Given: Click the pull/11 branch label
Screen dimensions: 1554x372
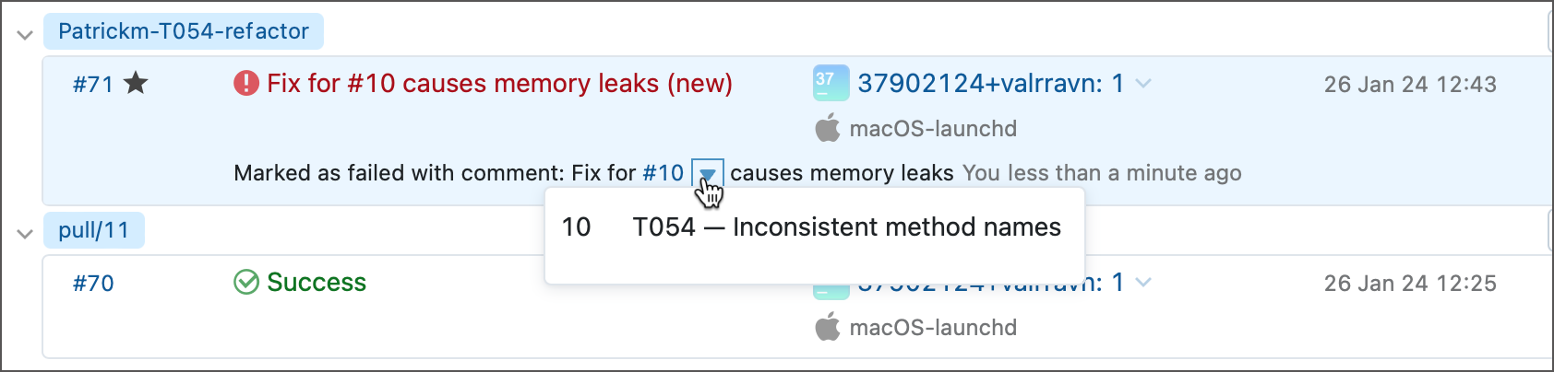Looking at the screenshot, I should [93, 230].
